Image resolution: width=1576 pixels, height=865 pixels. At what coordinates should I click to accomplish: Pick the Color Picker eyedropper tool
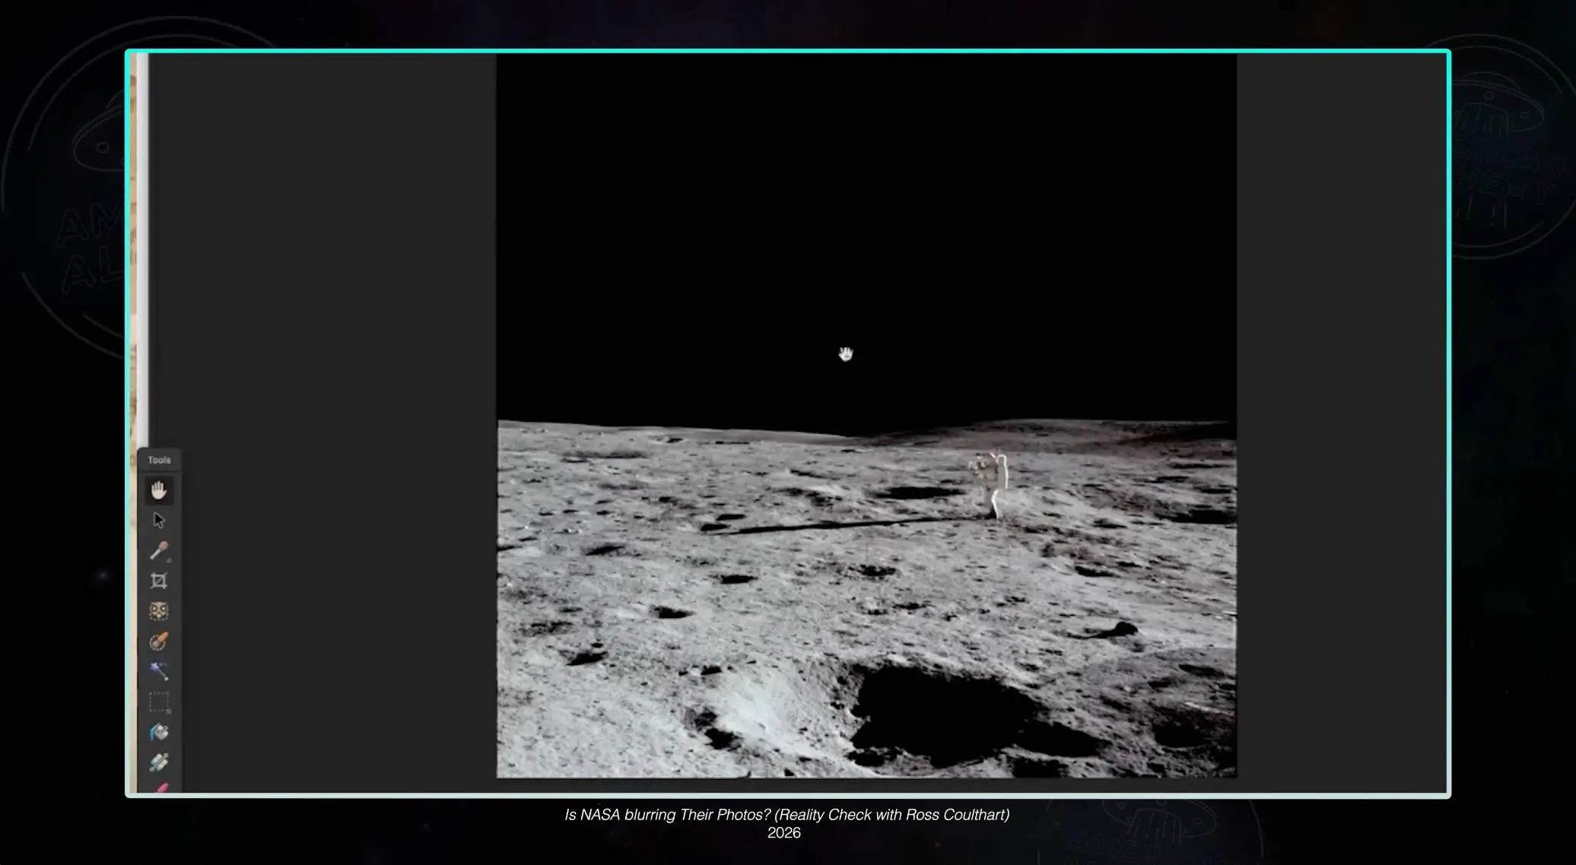[159, 550]
